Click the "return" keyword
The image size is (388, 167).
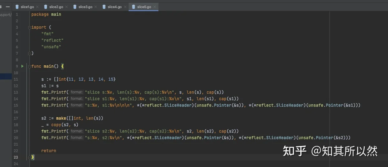pos(49,151)
